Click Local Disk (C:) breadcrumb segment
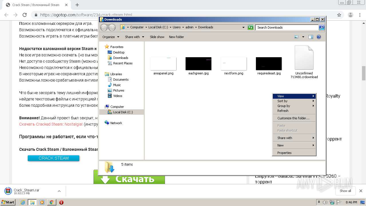Screen dimensions: 366x206 point(158,27)
